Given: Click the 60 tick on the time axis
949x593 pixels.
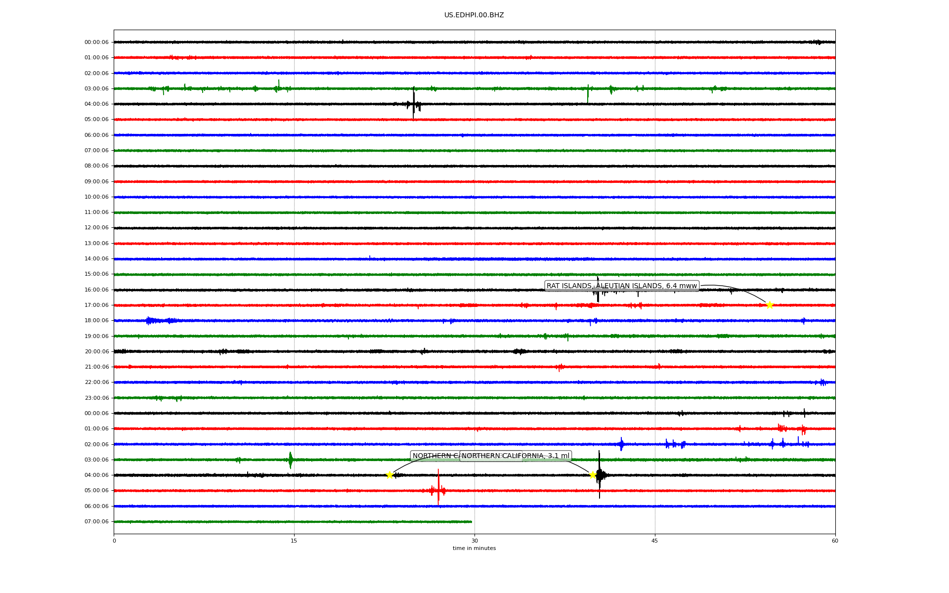Looking at the screenshot, I should click(x=835, y=541).
